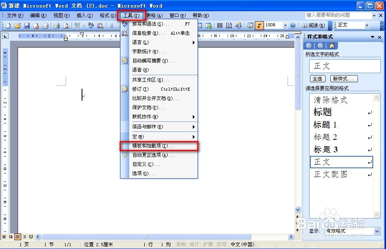Open the zoom level dropdown

pos(286,25)
